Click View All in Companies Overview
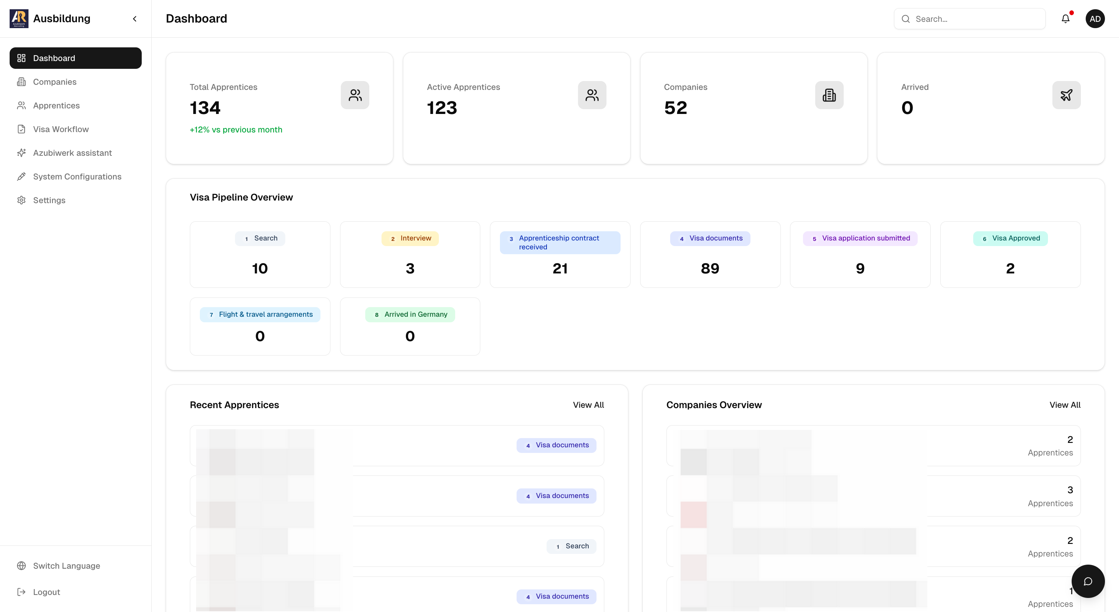 (x=1065, y=405)
